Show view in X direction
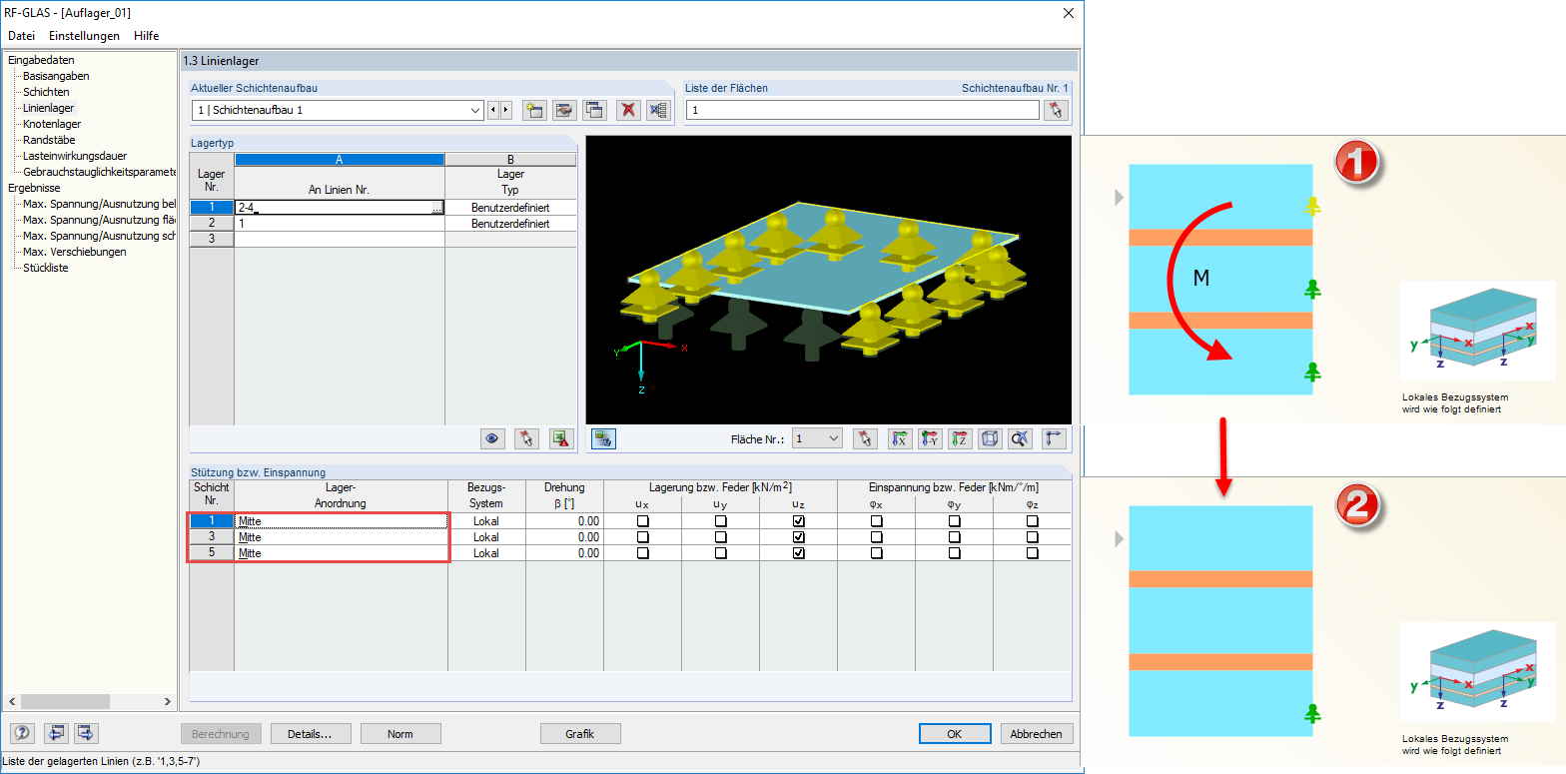1566x774 pixels. [x=900, y=437]
